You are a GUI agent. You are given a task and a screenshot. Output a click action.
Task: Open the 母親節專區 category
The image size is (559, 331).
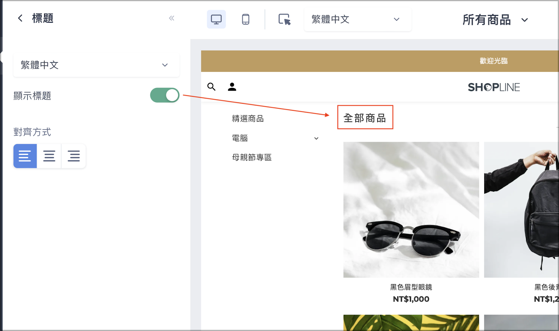252,157
